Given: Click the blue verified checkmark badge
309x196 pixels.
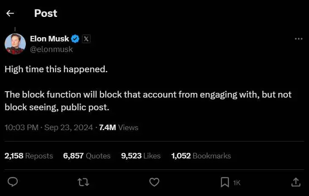Looking at the screenshot, I should pyautogui.click(x=75, y=39).
